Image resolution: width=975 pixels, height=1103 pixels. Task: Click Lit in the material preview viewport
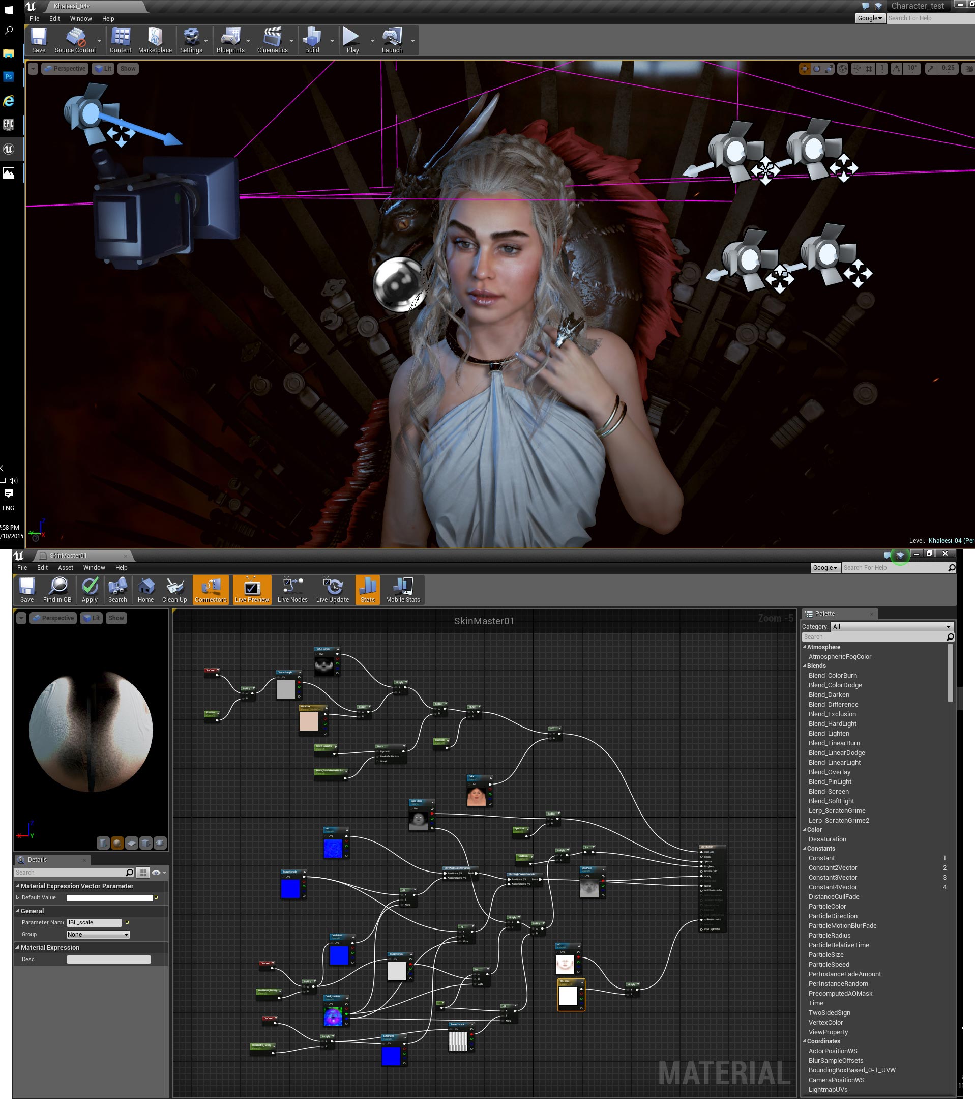tap(91, 618)
